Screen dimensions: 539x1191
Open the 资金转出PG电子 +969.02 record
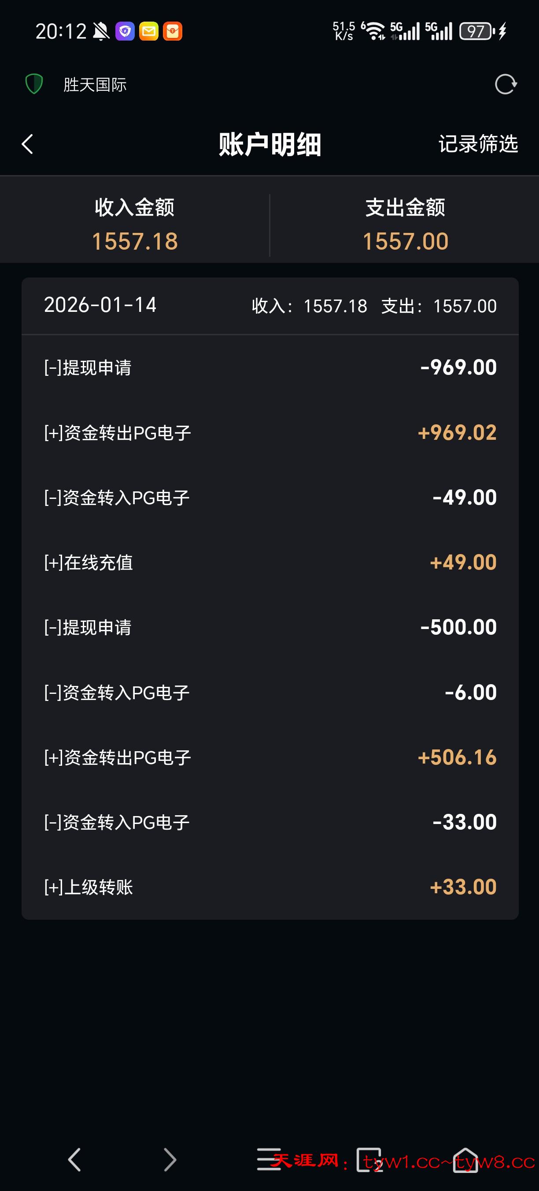click(x=270, y=433)
